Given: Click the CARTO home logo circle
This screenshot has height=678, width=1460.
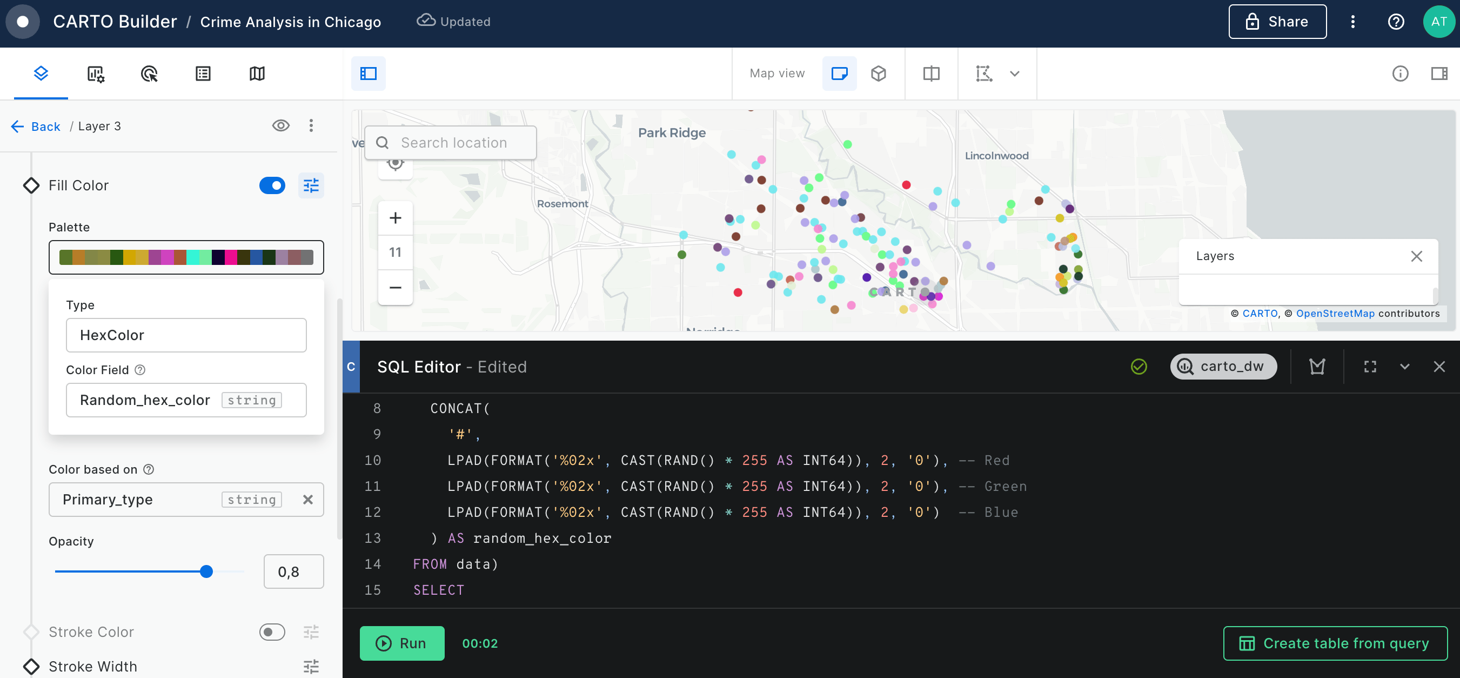Looking at the screenshot, I should [23, 22].
